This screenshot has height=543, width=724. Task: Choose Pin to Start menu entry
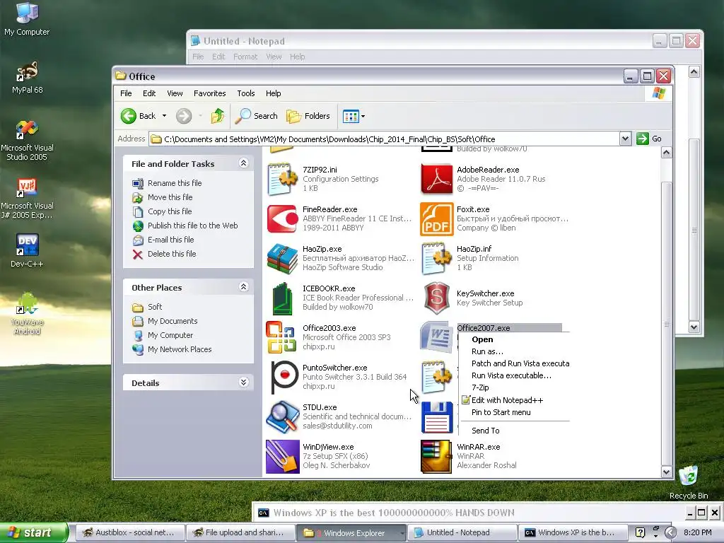tap(501, 412)
